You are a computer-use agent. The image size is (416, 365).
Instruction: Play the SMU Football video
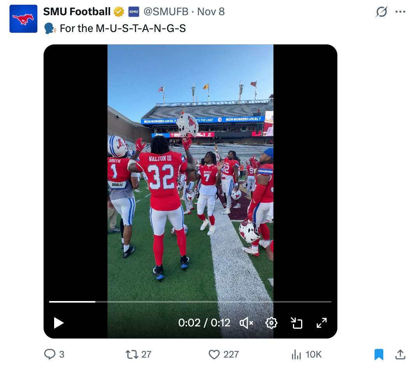tap(58, 323)
